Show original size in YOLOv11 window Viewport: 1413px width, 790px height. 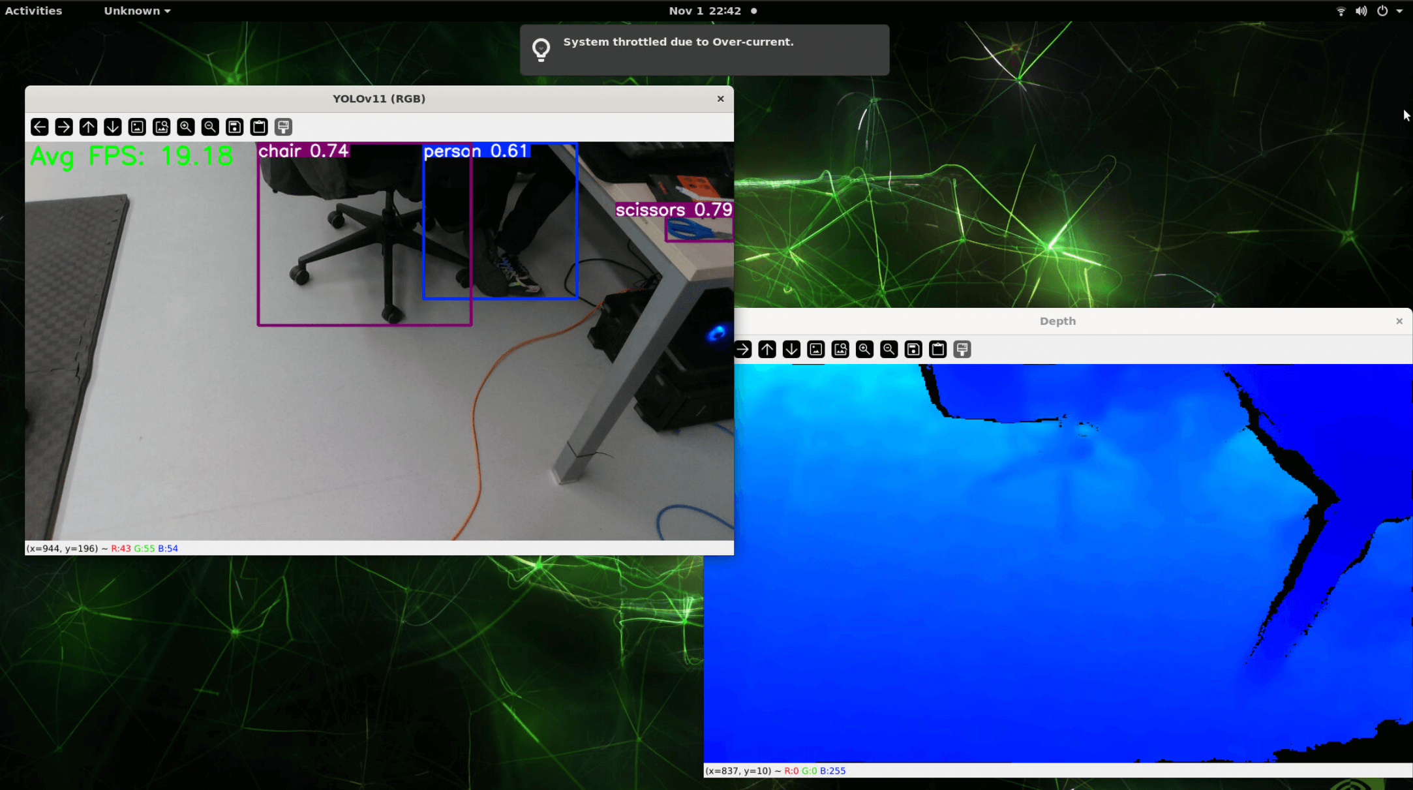point(137,127)
